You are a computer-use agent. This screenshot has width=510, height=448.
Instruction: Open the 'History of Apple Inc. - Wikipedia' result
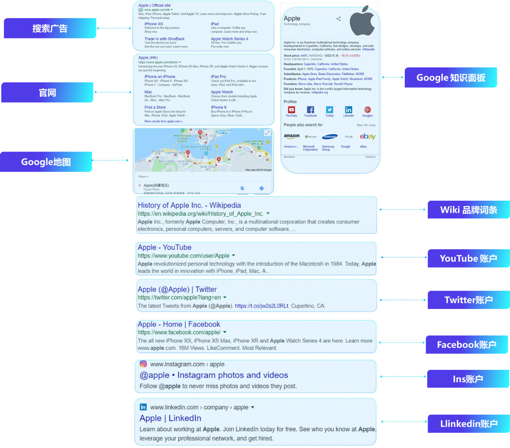(x=189, y=205)
